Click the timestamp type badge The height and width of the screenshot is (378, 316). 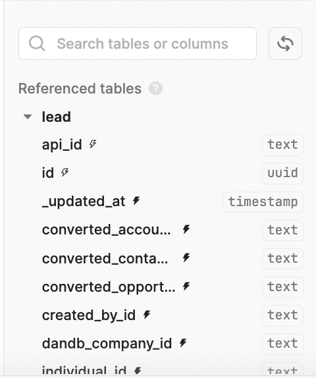pyautogui.click(x=263, y=202)
